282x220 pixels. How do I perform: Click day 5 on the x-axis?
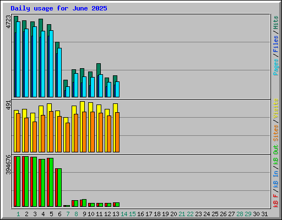click(x=51, y=214)
